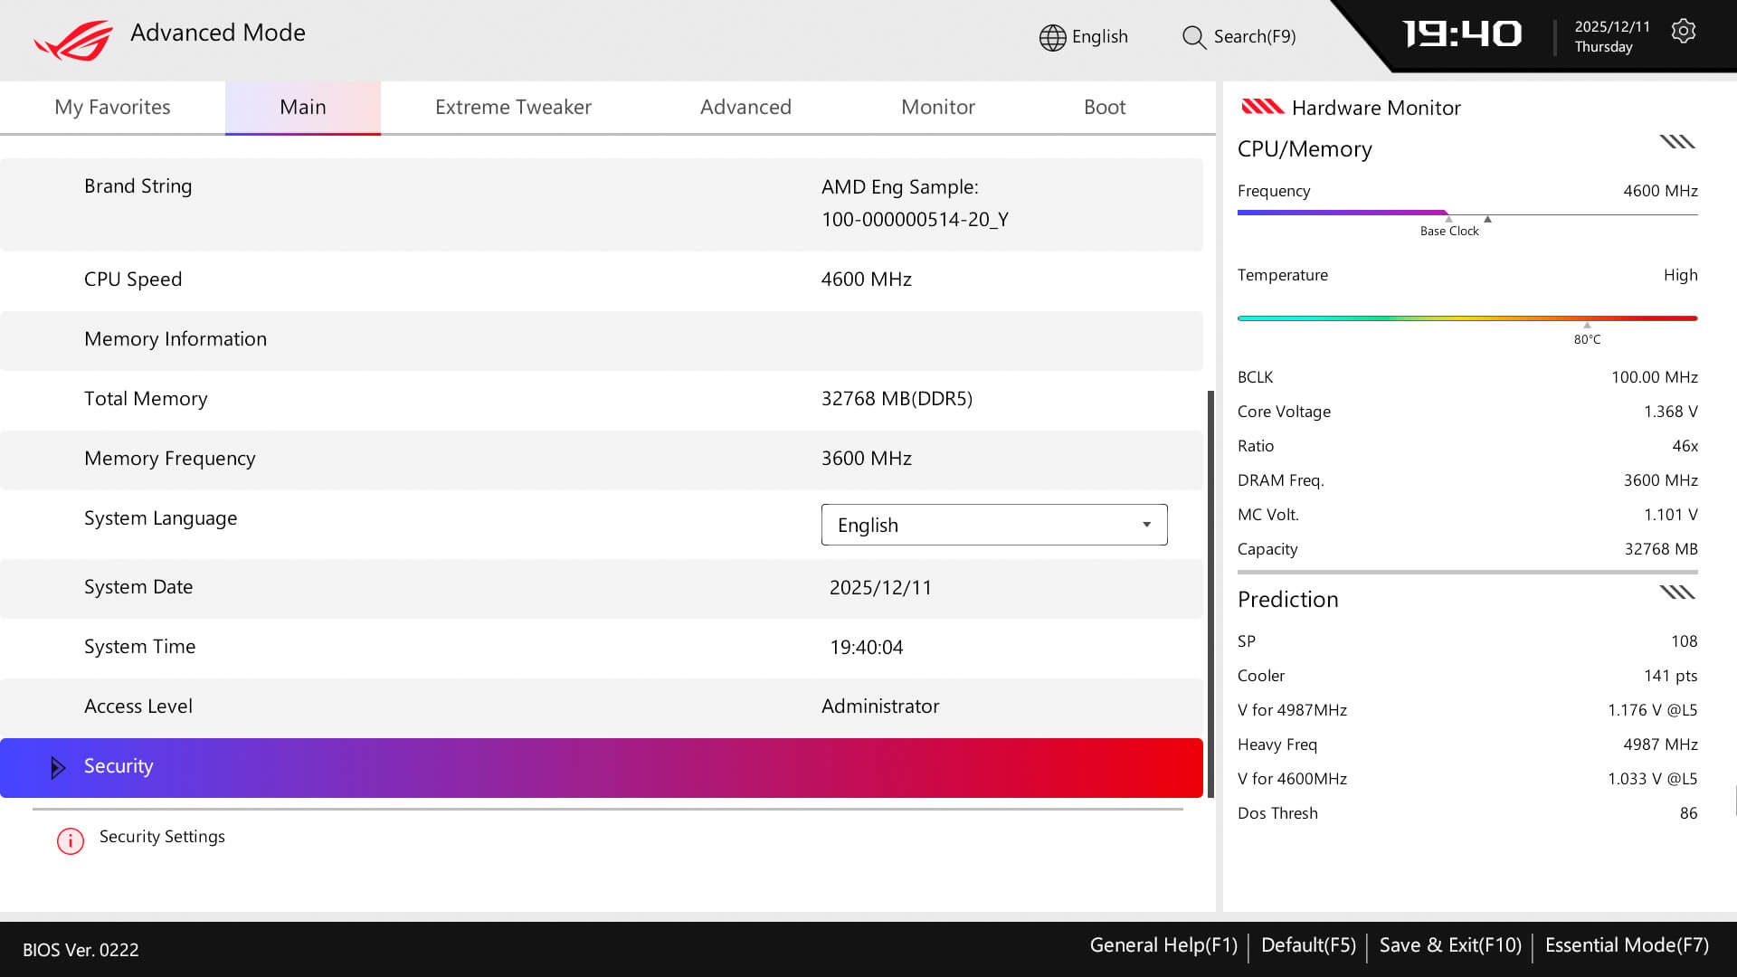This screenshot has width=1737, height=977.
Task: Go to the Monitor tab
Action: (937, 107)
